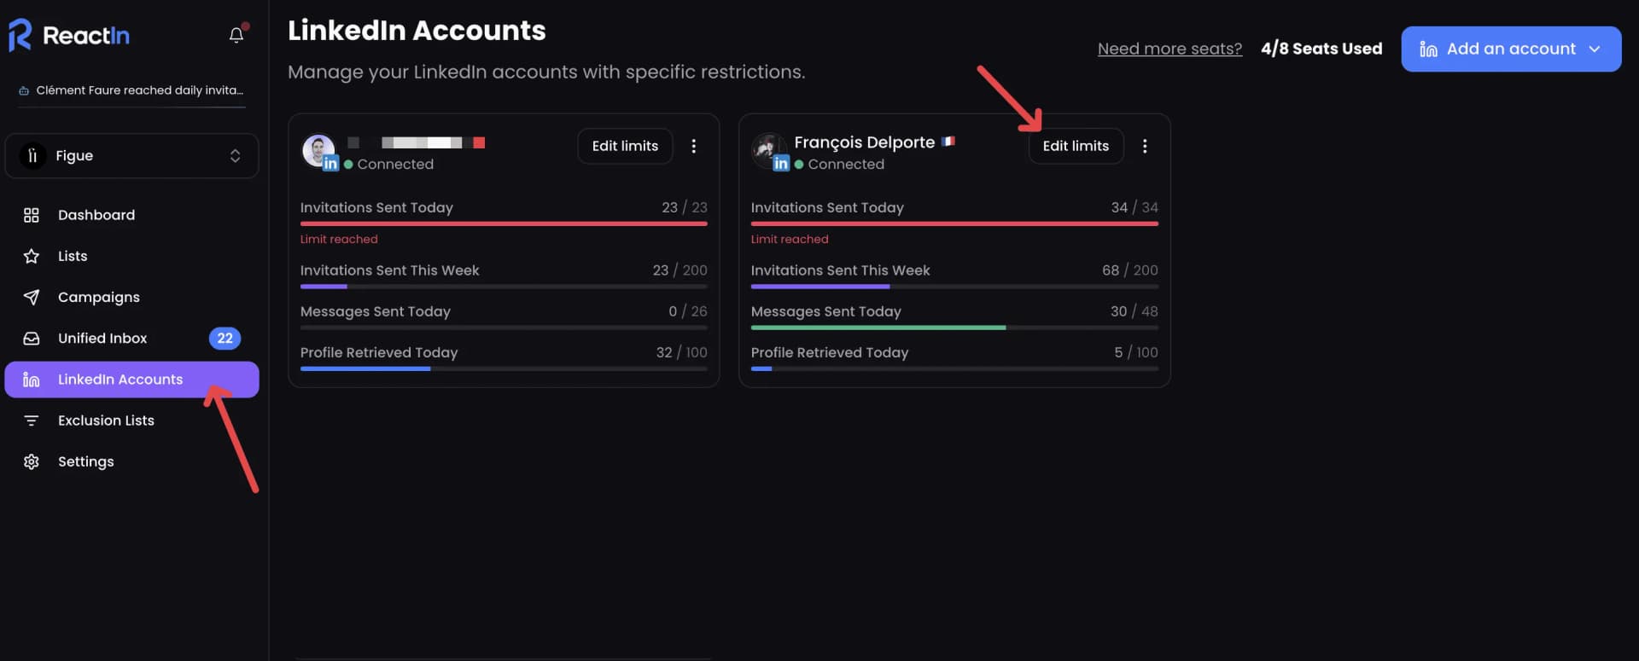This screenshot has width=1639, height=661.
Task: Click the Exclusion Lists filter icon
Action: point(32,420)
